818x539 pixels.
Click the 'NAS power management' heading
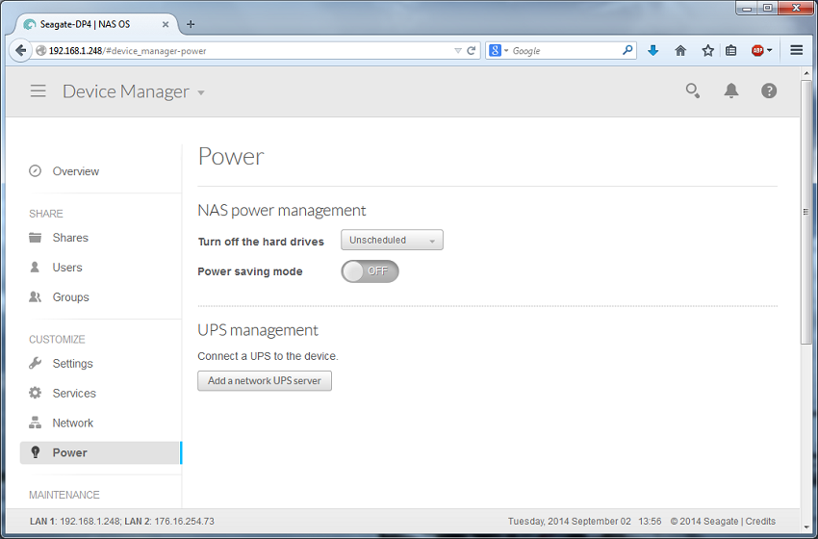click(282, 210)
